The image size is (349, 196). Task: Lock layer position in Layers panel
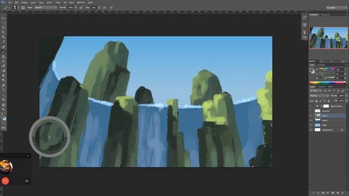(324, 101)
